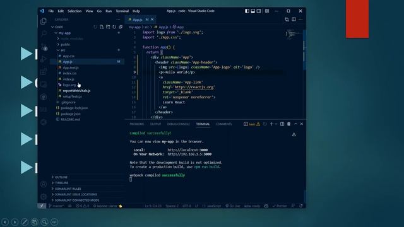Maximize the panel with chevron up

tap(295, 124)
